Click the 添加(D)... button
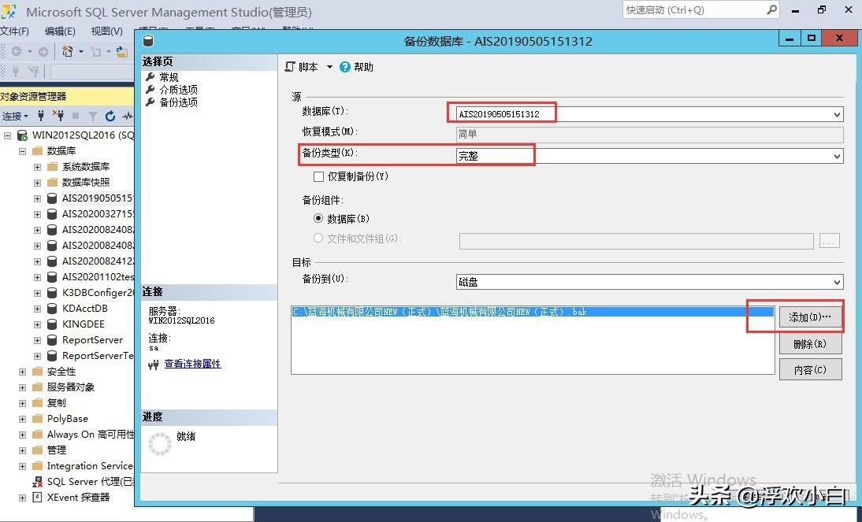The width and height of the screenshot is (862, 522). pos(810,317)
